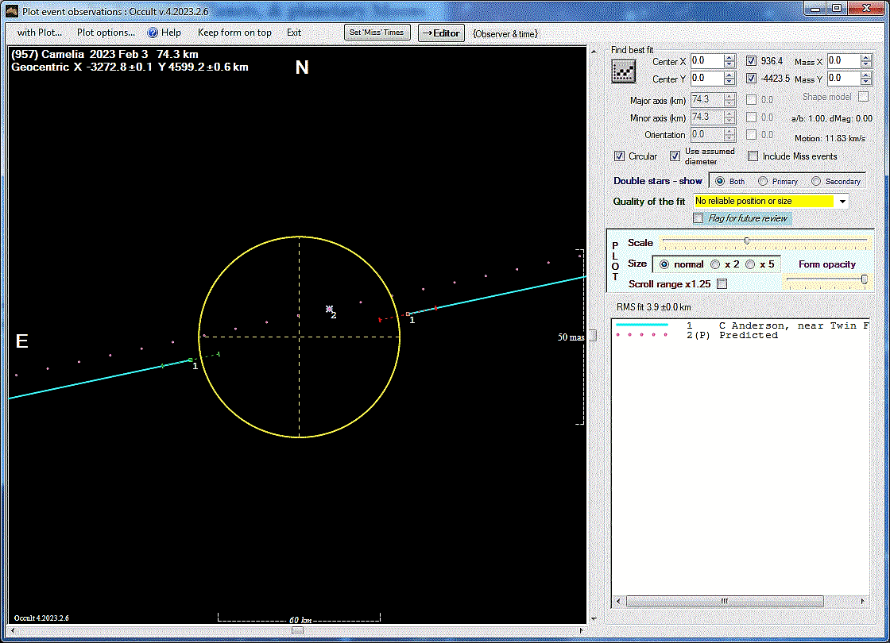This screenshot has width=890, height=643.
Task: Select the 'Primary' double stars radio
Action: pyautogui.click(x=763, y=182)
